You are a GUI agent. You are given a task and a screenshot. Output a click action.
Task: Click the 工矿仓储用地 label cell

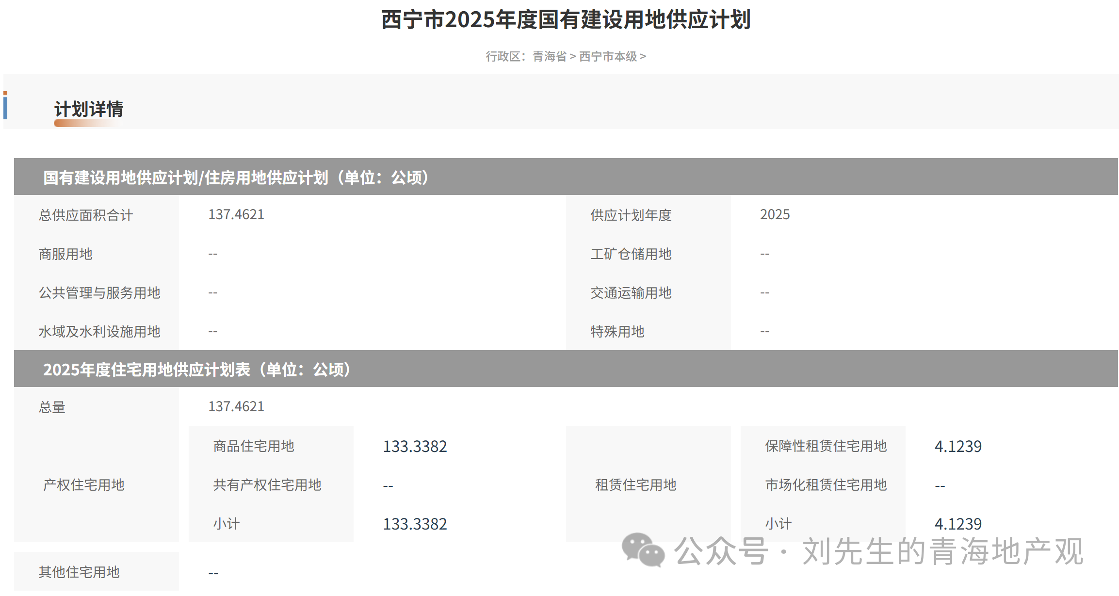point(631,254)
